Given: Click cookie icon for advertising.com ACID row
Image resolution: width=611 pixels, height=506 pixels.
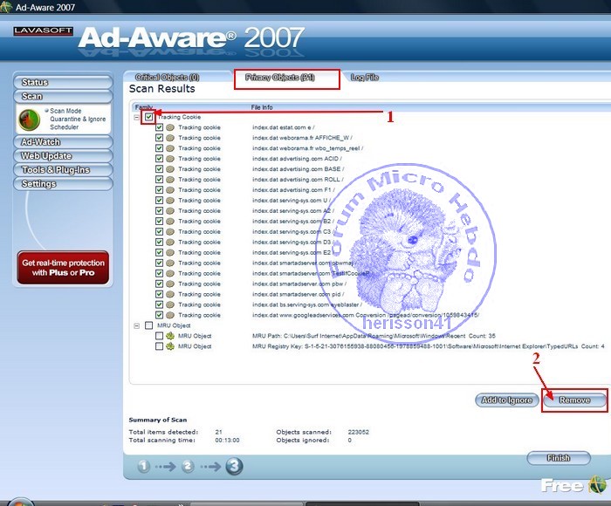Looking at the screenshot, I should [170, 159].
